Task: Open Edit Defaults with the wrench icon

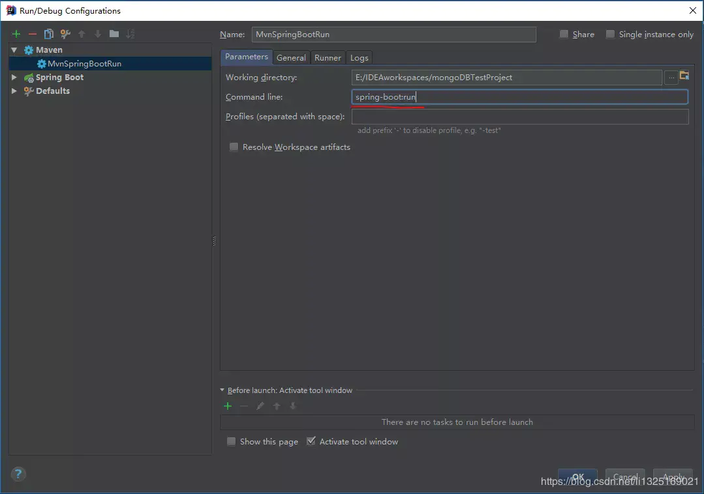Action: pos(65,34)
